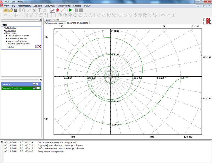Select the Группа 1 row

point(21,84)
